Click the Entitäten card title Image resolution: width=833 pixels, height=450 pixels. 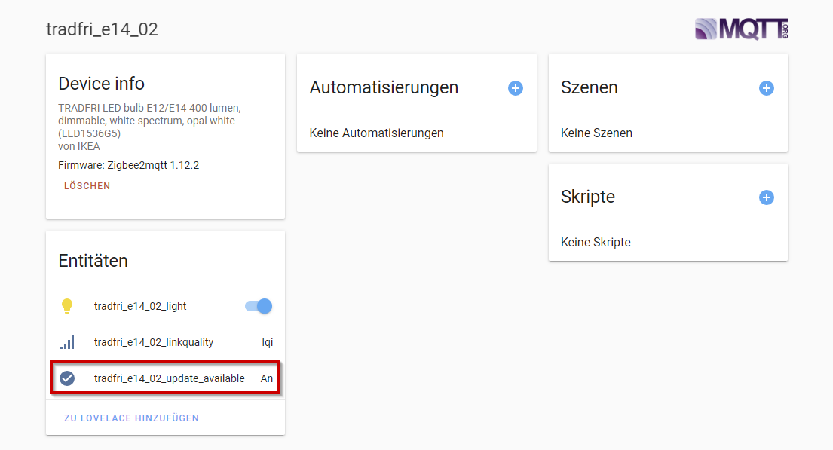92,260
